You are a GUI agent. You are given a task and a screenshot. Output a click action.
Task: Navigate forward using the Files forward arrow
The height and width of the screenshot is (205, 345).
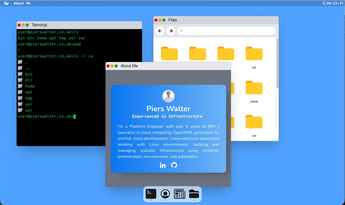tap(171, 31)
